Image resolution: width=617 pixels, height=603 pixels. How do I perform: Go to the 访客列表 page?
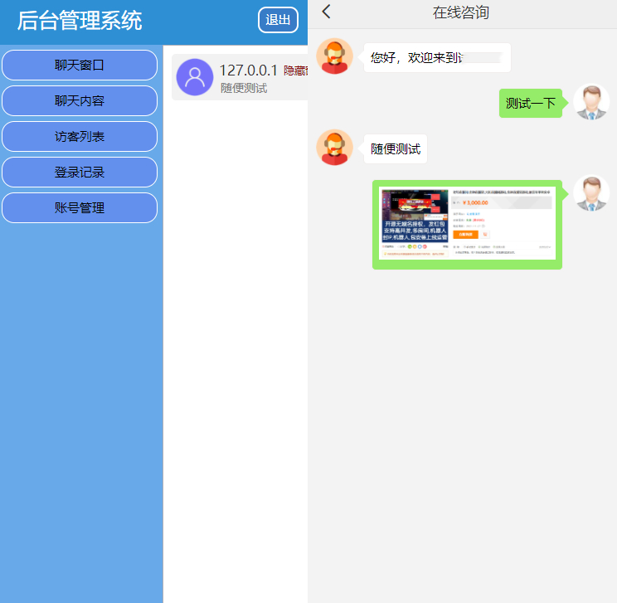pyautogui.click(x=80, y=137)
